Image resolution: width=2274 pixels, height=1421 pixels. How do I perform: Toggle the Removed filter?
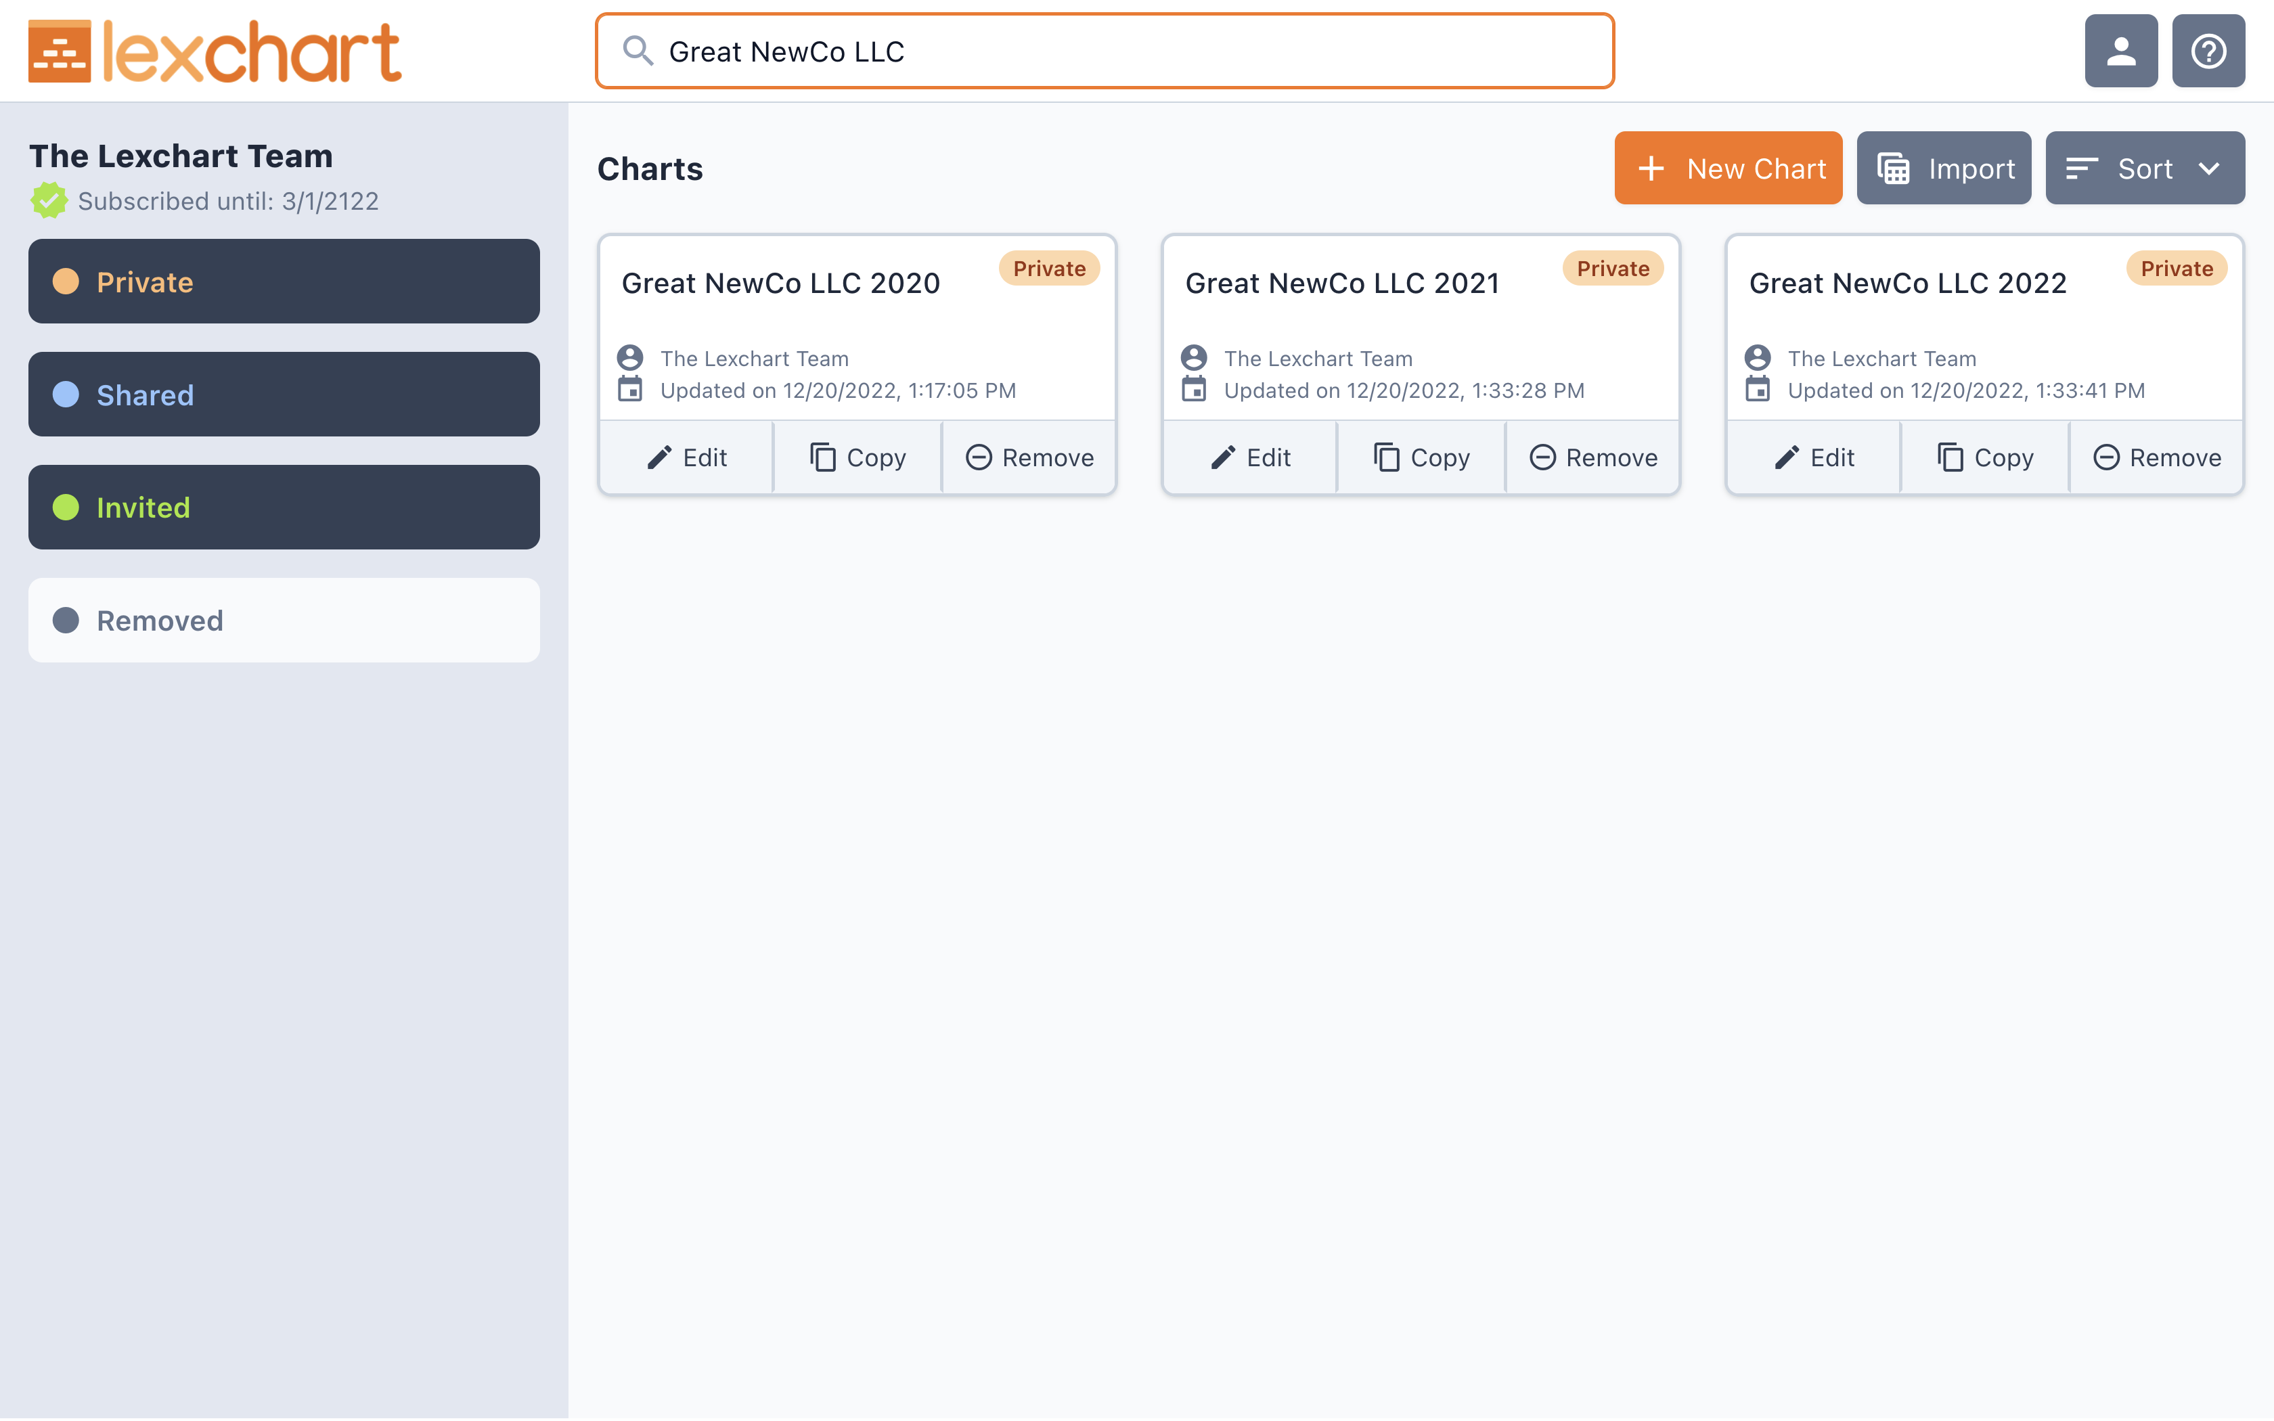pos(284,621)
